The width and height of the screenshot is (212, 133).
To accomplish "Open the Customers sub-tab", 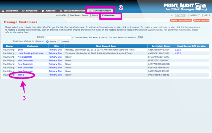I will 108,15.
